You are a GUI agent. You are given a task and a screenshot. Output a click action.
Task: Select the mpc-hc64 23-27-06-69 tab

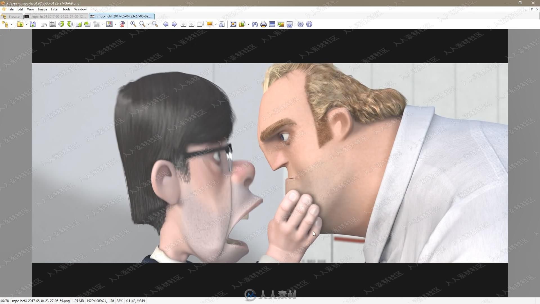(122, 16)
